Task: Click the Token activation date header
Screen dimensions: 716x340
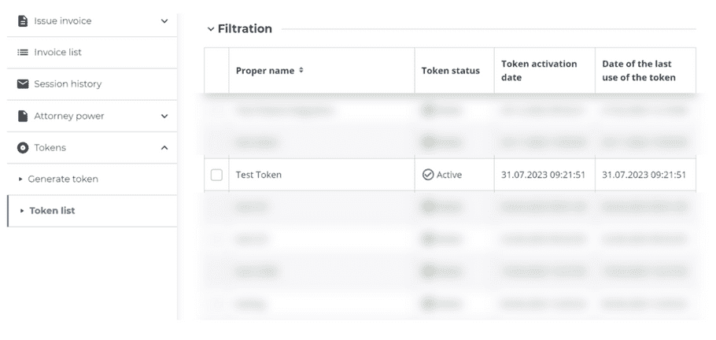Action: tap(539, 71)
